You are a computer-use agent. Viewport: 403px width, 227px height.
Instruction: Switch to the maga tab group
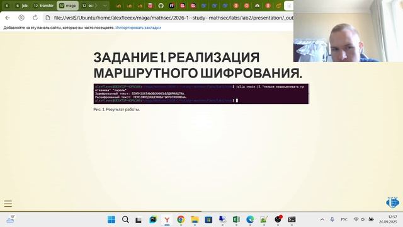[67, 6]
